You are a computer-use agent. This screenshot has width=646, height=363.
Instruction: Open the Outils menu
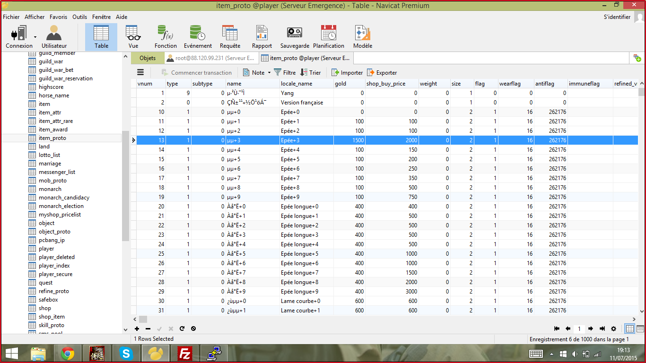pos(80,17)
